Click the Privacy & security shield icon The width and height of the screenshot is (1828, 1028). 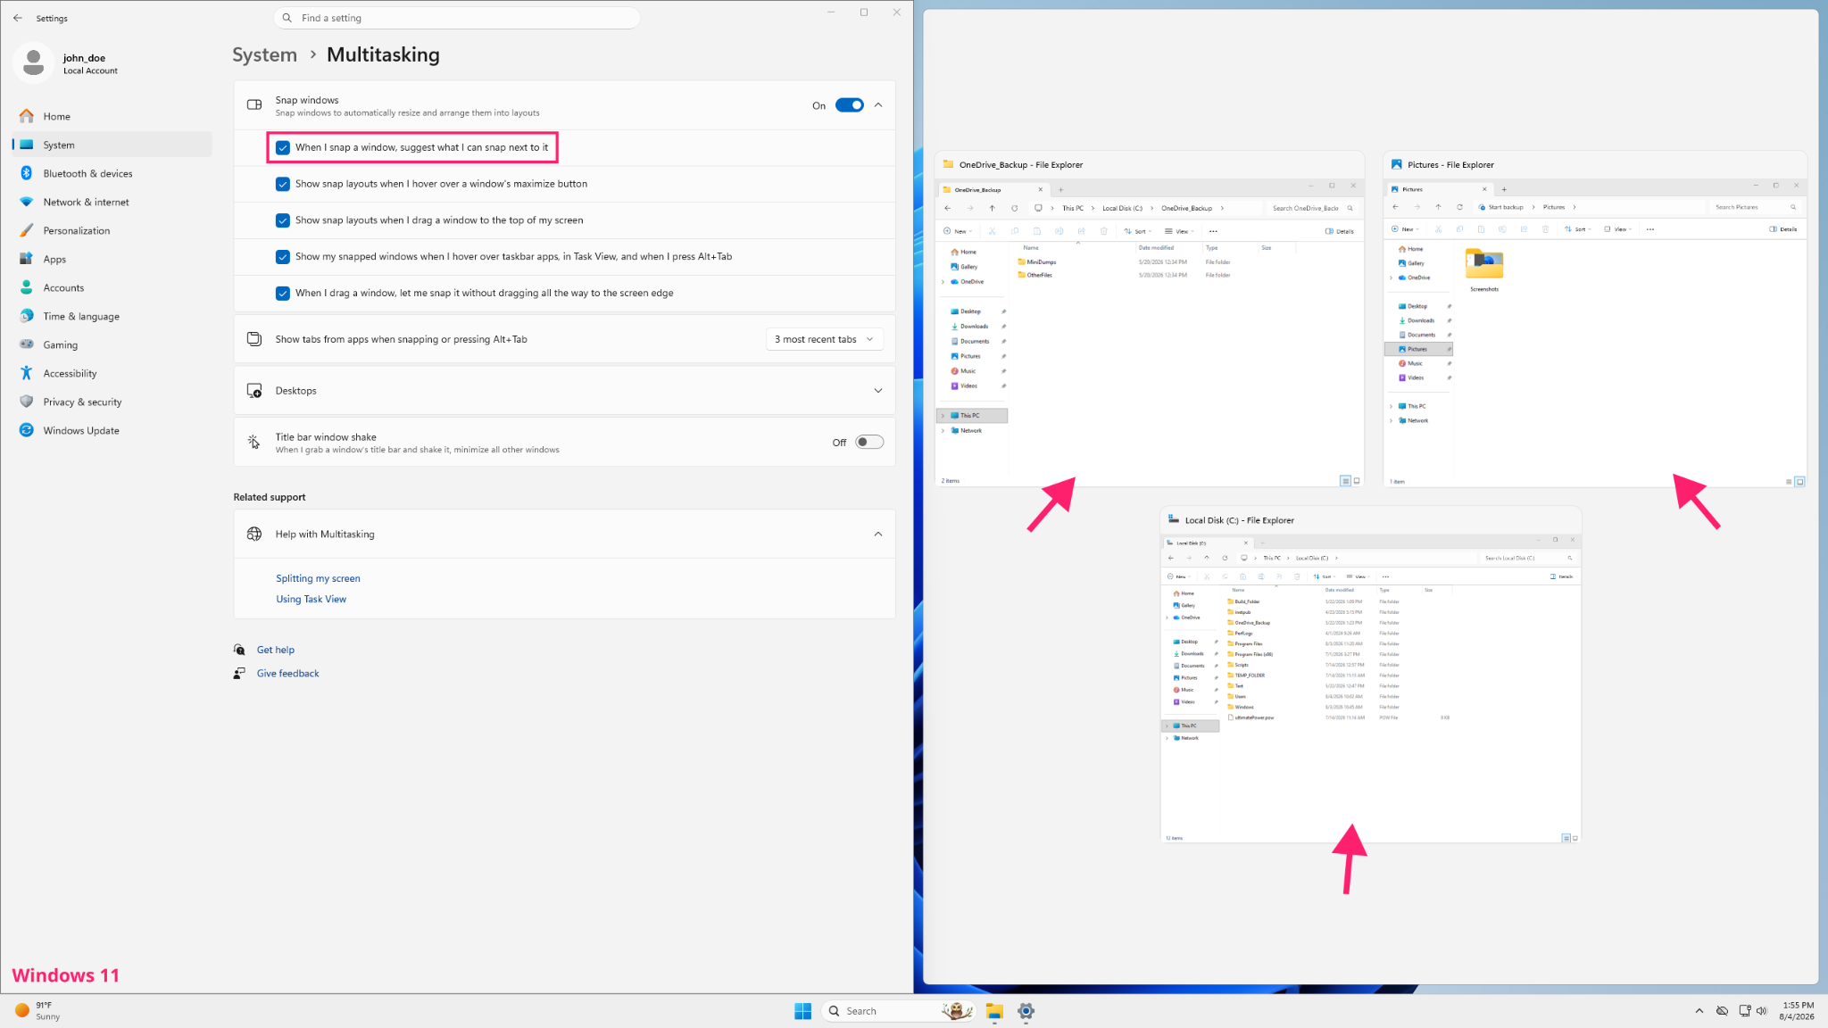27,402
